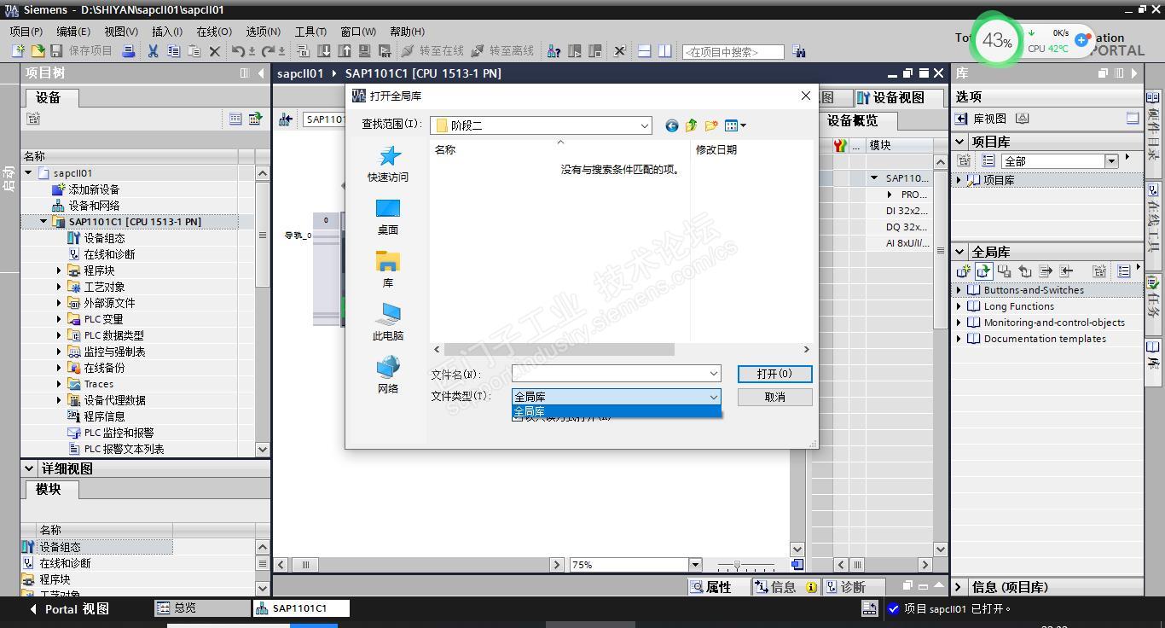The height and width of the screenshot is (628, 1165).
Task: Collapse the sapcll01 project tree node
Action: click(x=28, y=173)
